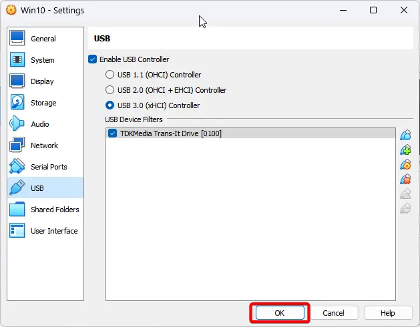Confirm settings with the OK button

pyautogui.click(x=280, y=313)
